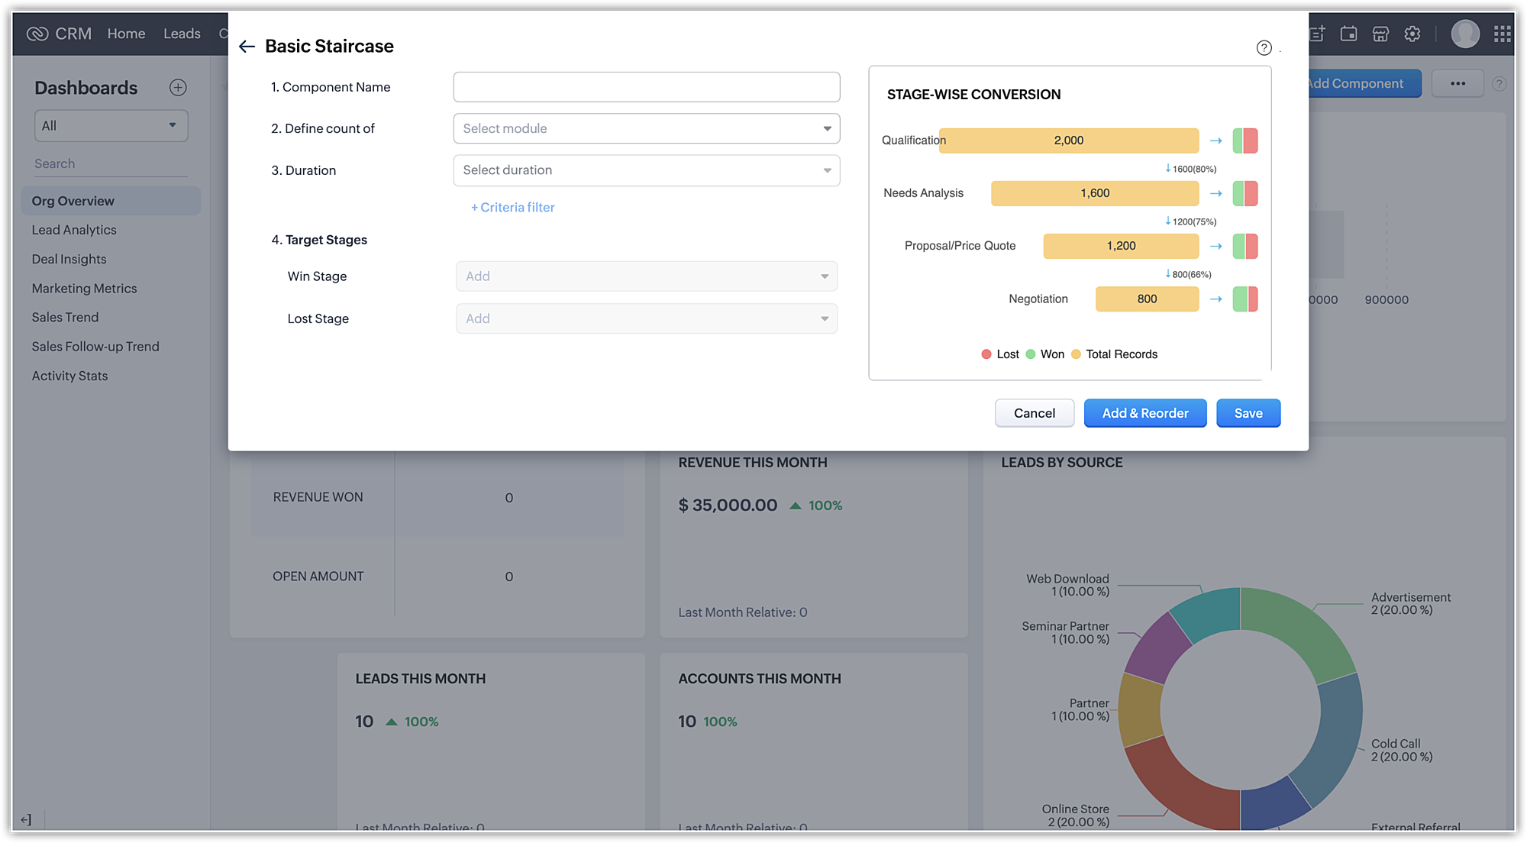This screenshot has height=843, width=1527.
Task: Open the Select module dropdown
Action: (646, 128)
